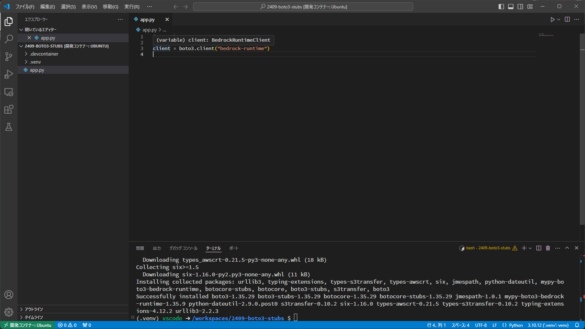This screenshot has width=585, height=329.
Task: Click app.py in the breadcrumb bar
Action: [150, 30]
